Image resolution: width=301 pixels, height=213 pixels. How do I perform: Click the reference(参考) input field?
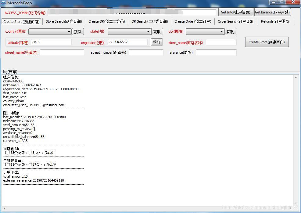point(216,52)
